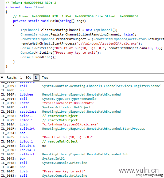Switch to the Results tab
164x178 pixels.
coord(11,78)
